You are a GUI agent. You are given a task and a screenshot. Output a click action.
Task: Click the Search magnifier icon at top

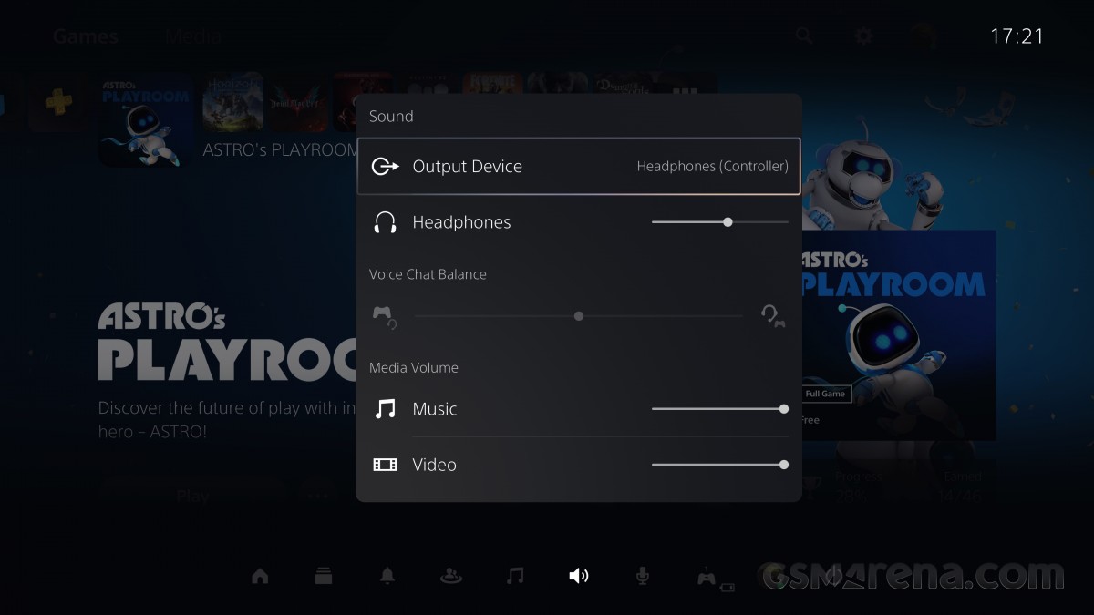[803, 36]
